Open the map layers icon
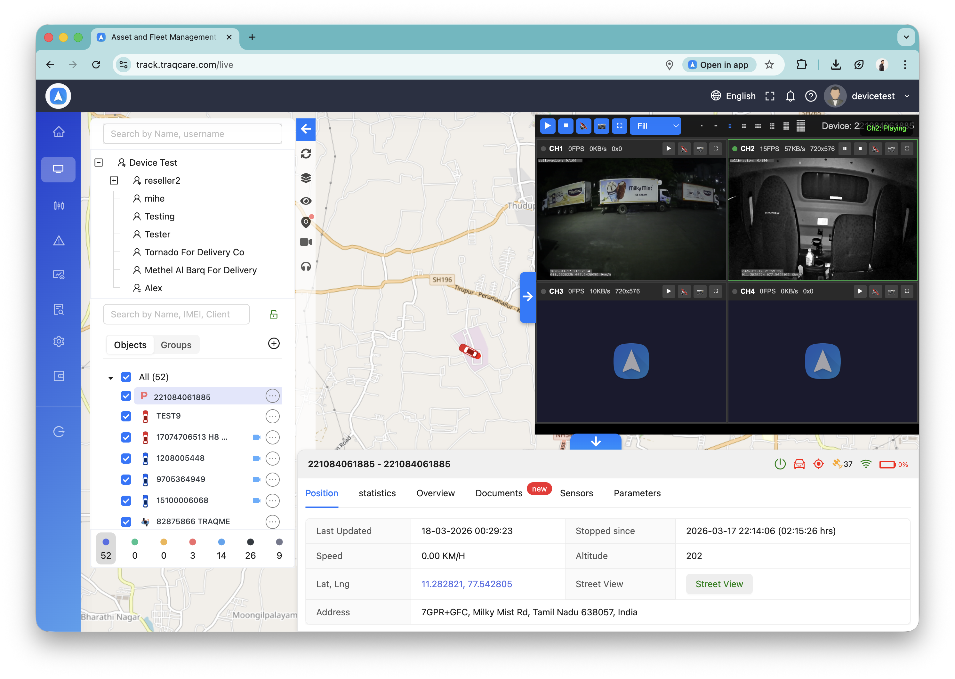 point(306,178)
